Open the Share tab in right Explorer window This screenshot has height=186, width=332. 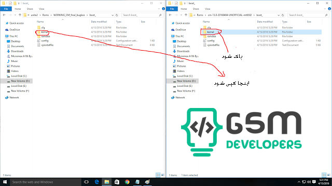(x=196, y=9)
